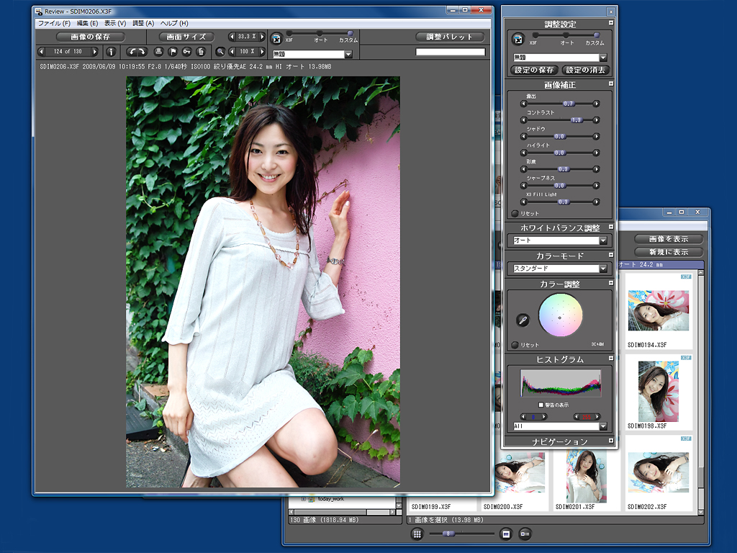Image resolution: width=737 pixels, height=553 pixels.
Task: Click the trash delete icon
Action: pyautogui.click(x=201, y=52)
